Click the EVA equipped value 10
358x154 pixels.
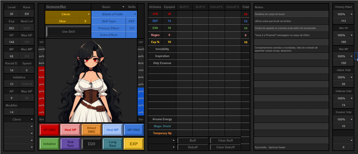point(169,28)
